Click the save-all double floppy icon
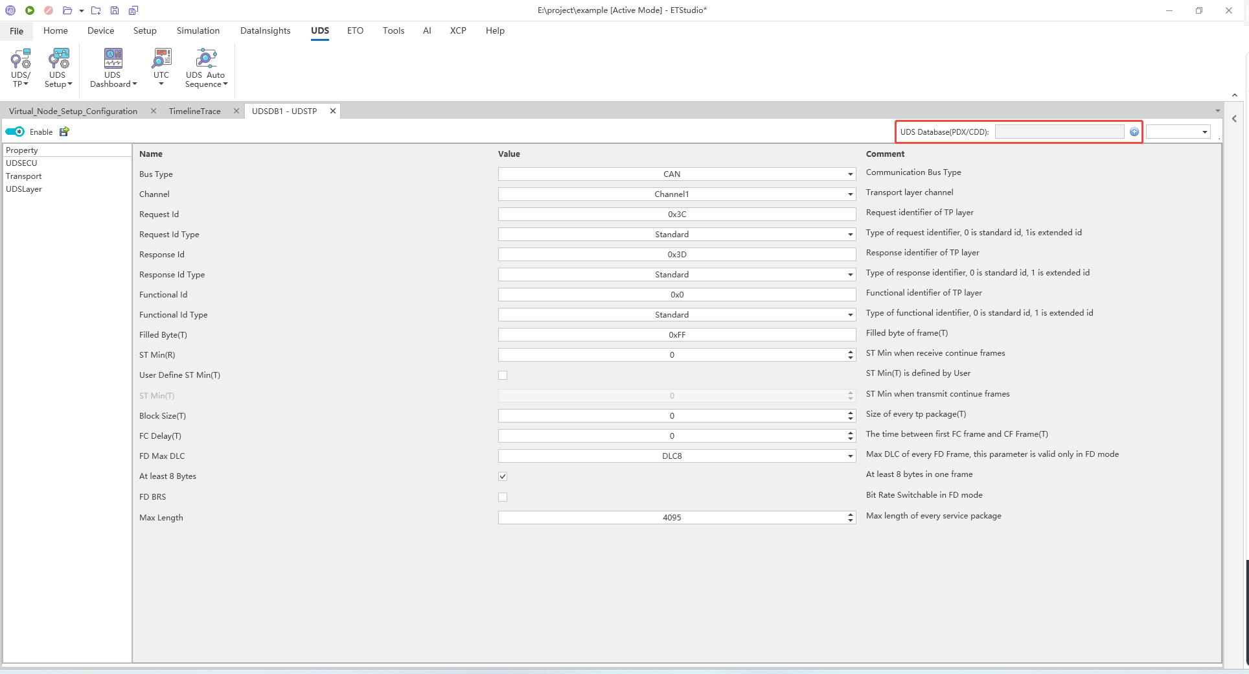This screenshot has width=1249, height=674. (133, 10)
